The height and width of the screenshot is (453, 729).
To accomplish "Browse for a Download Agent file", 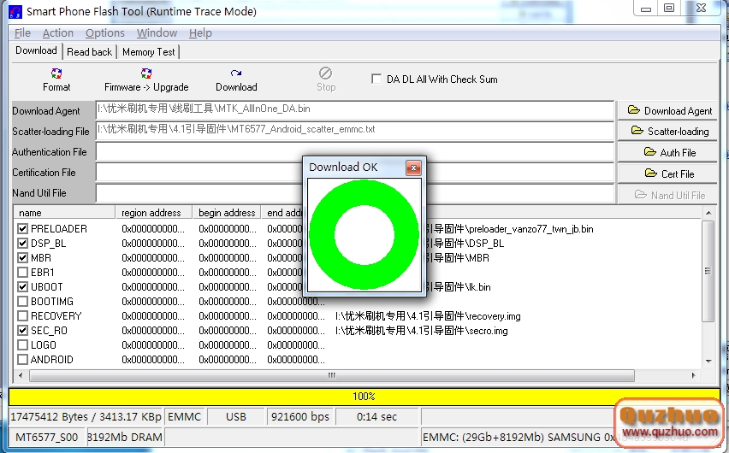I will tap(668, 110).
